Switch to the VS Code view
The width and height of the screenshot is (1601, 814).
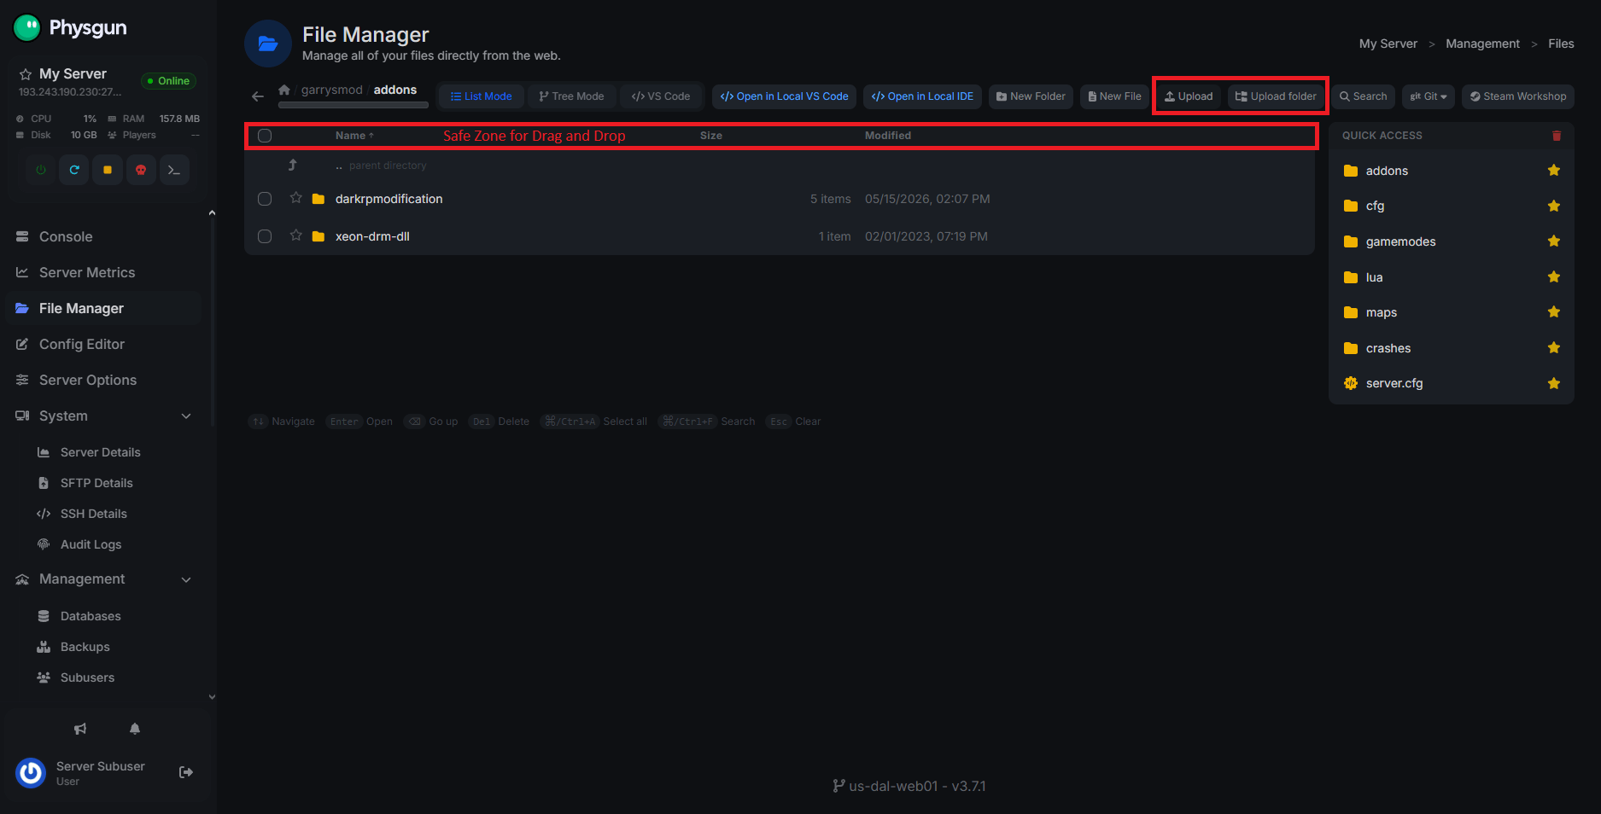coord(661,96)
